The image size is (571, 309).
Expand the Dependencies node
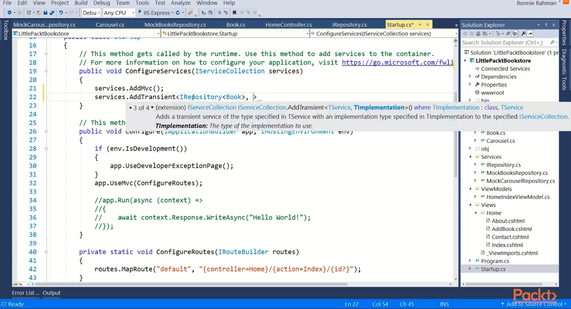click(470, 77)
